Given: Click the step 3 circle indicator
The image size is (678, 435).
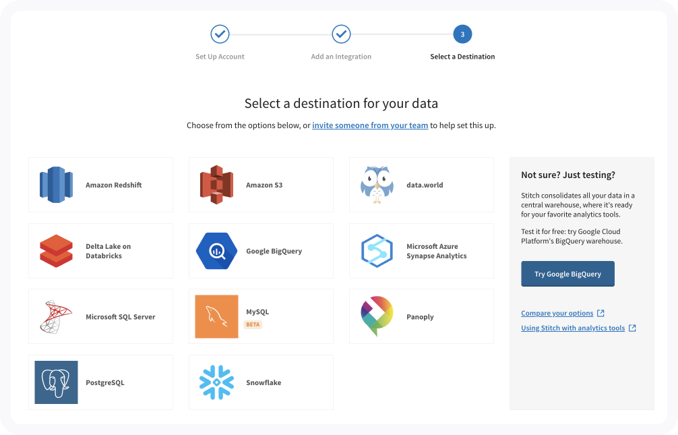Looking at the screenshot, I should tap(462, 34).
